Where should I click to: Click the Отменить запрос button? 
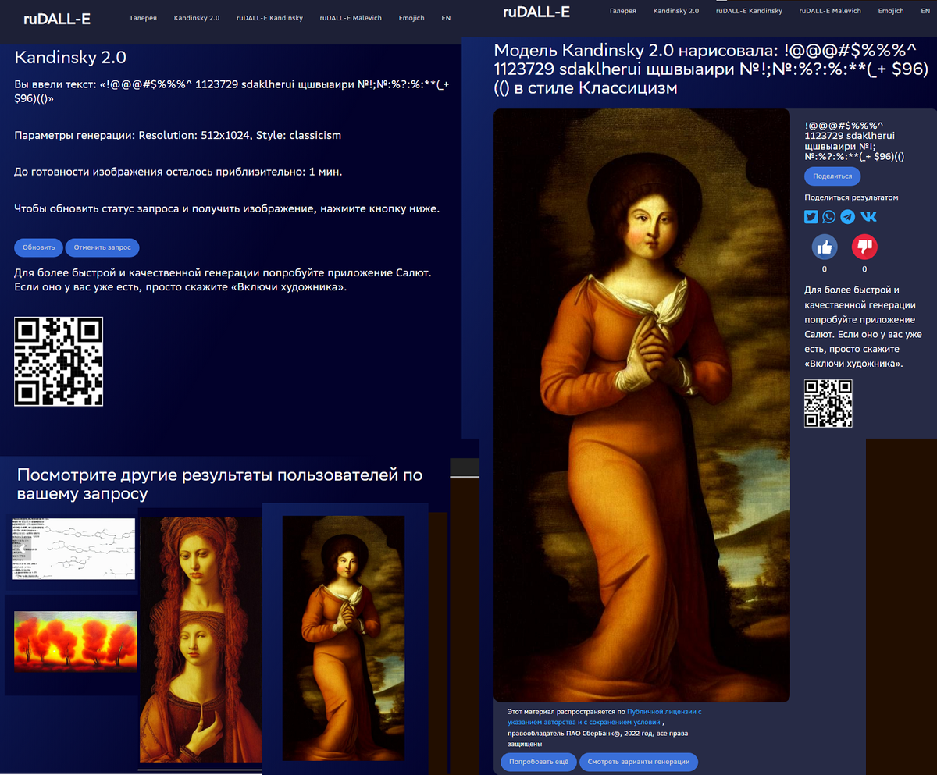[102, 247]
